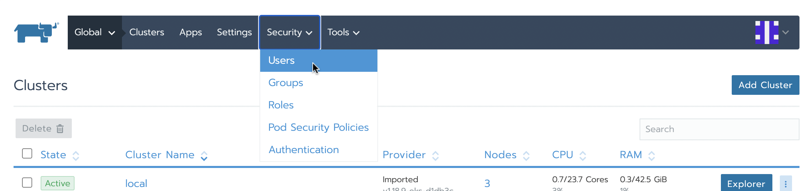Sort clusters by State column arrows
811x191 pixels.
[x=76, y=156]
